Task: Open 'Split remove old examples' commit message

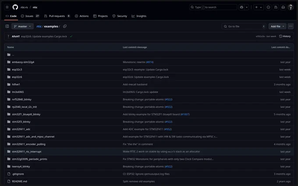Action: 138,181
